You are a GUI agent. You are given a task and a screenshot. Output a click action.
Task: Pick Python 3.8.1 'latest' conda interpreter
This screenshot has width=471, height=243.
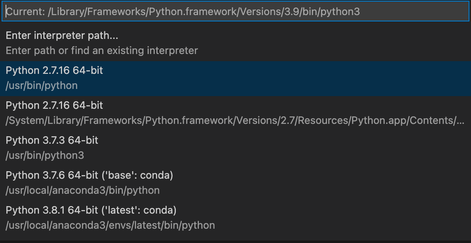235,218
